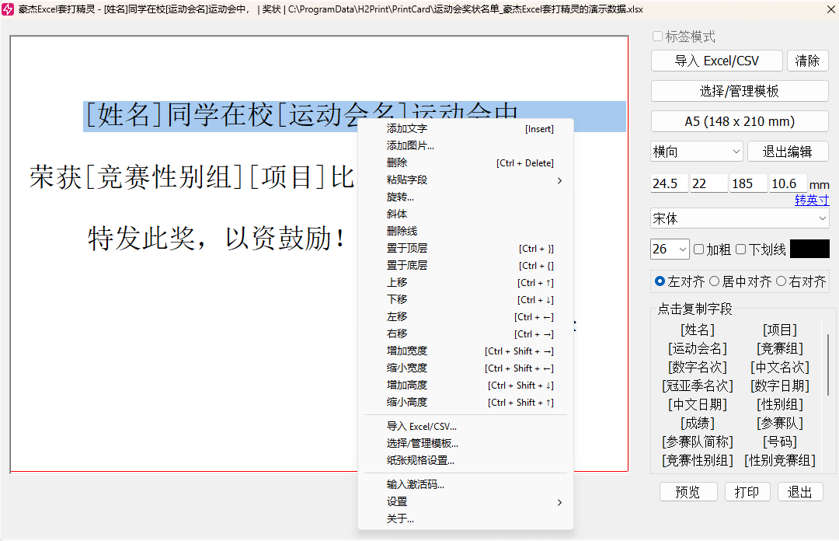Copy the [中文日期] field
839x541 pixels.
click(697, 404)
